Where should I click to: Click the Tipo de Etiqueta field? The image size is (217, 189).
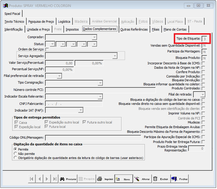(204, 39)
